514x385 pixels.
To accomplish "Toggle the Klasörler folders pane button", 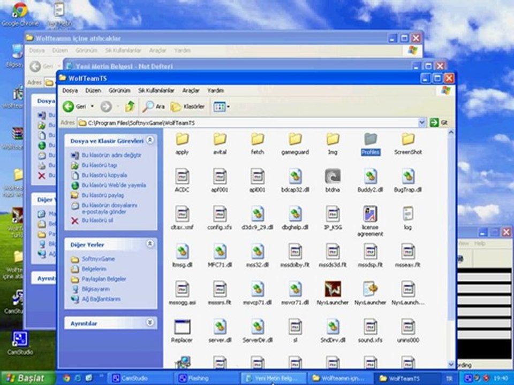I will click(188, 106).
